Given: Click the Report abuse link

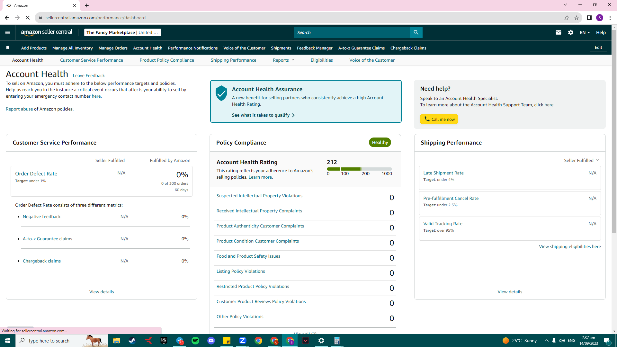Looking at the screenshot, I should point(19,109).
